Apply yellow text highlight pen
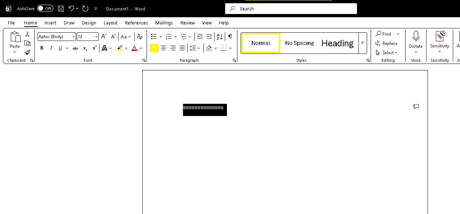The image size is (460, 214). pos(120,48)
